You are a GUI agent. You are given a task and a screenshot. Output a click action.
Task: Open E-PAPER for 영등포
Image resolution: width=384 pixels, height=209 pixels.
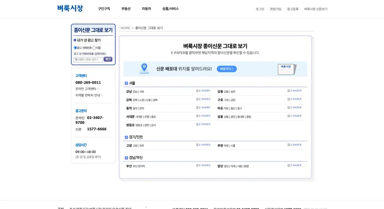pos(203,124)
